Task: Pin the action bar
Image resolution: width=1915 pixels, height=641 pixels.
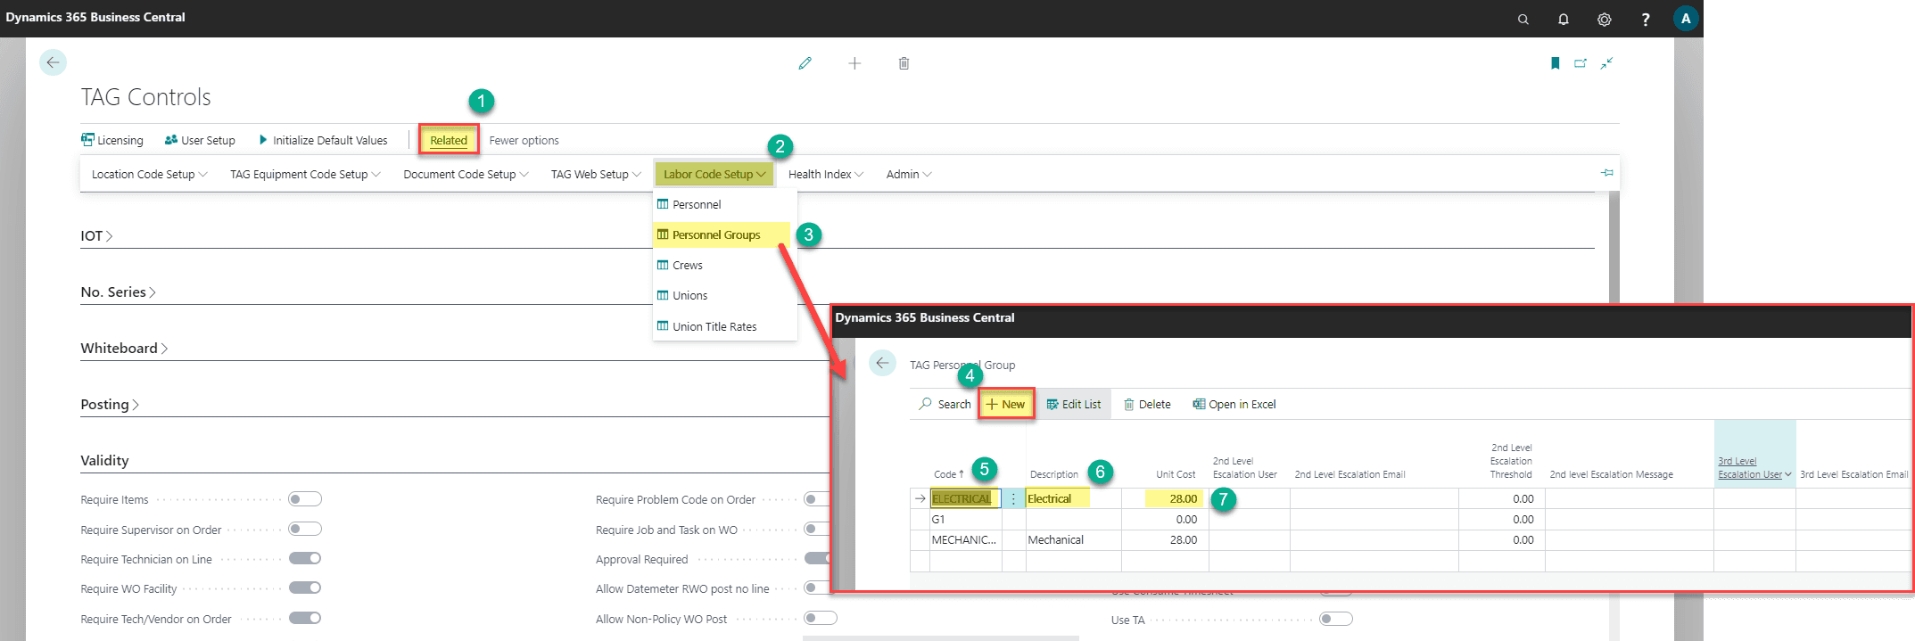Action: 1607,173
